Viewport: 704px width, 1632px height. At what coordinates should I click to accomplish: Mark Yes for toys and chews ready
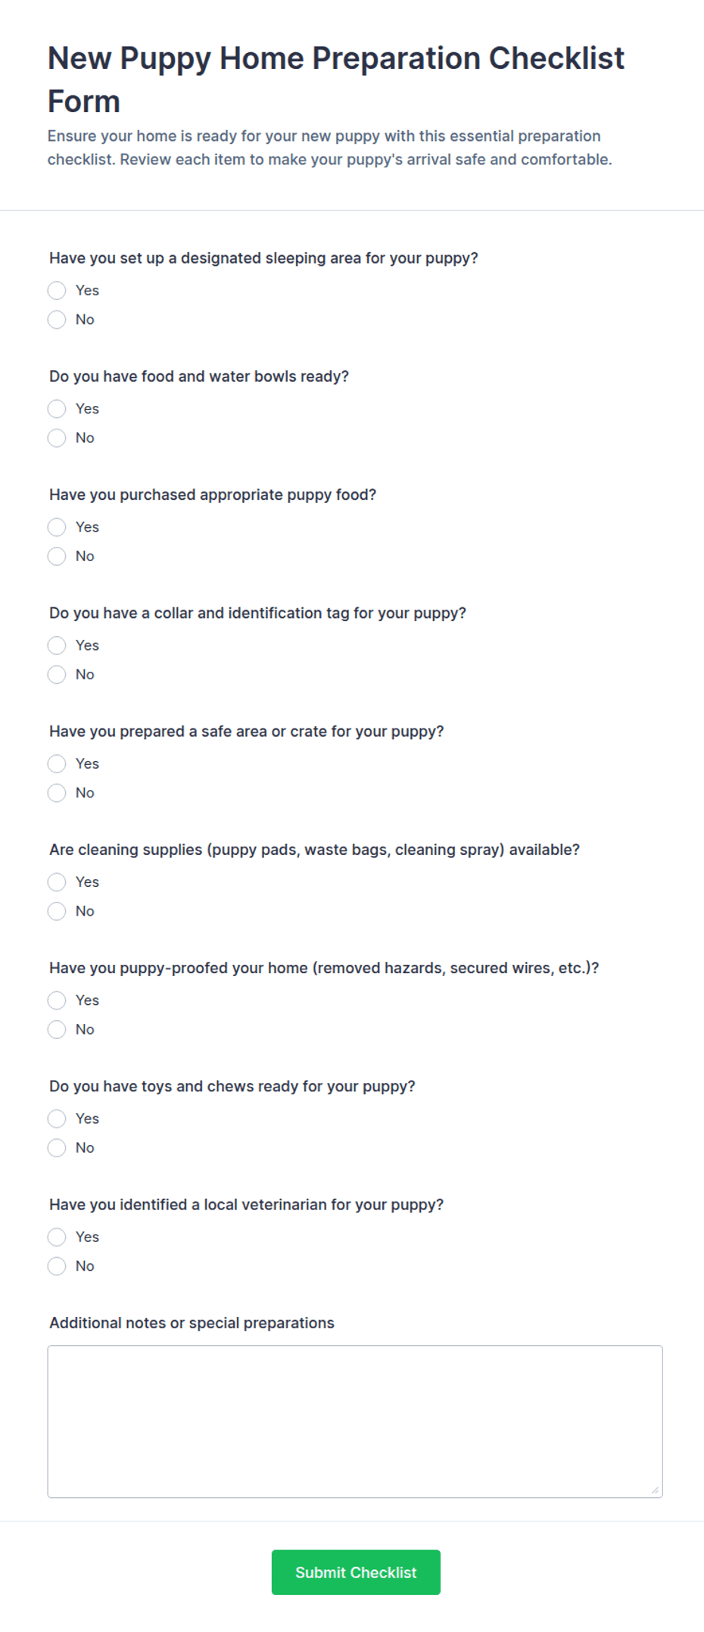pos(57,1119)
